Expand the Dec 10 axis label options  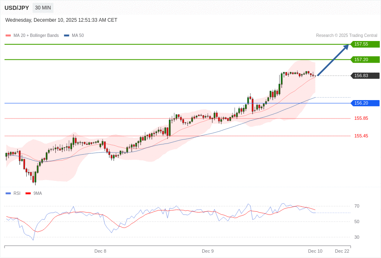(315, 251)
